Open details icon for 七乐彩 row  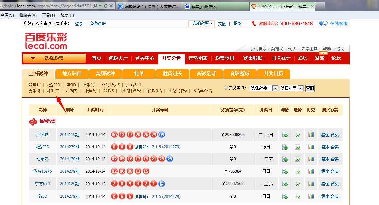pos(285,159)
